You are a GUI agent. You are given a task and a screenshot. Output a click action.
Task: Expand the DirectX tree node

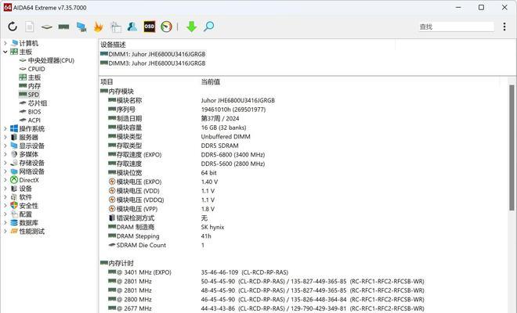point(5,180)
